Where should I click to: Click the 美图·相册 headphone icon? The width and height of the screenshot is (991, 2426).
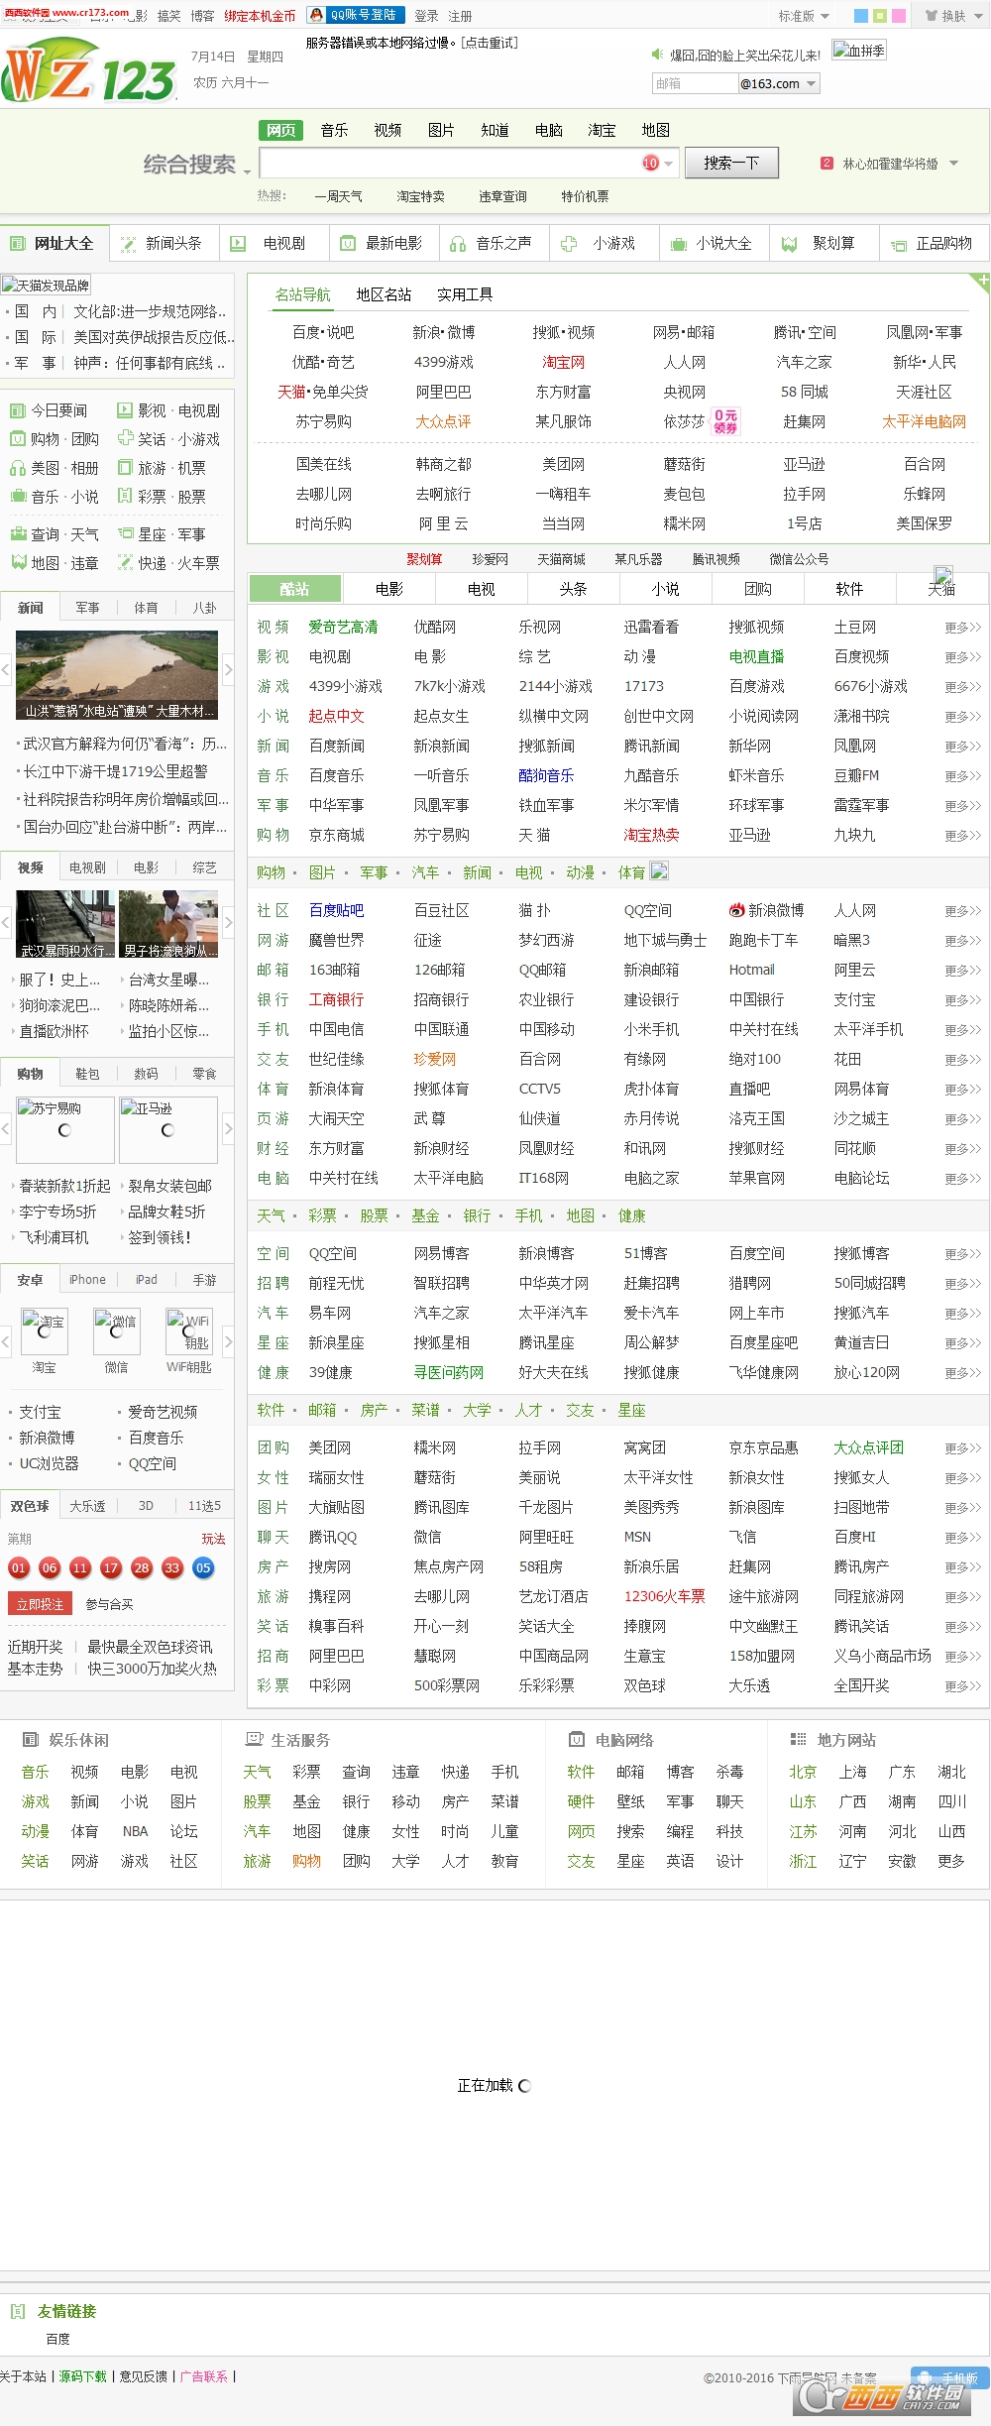[17, 468]
